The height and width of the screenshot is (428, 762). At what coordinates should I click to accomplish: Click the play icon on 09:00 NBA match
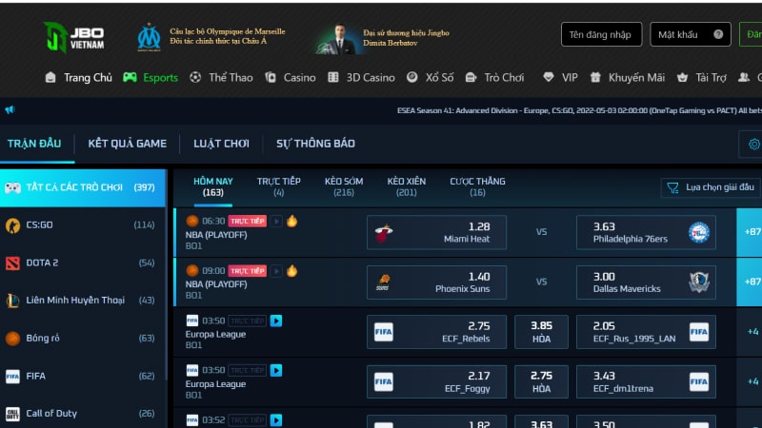pos(276,271)
